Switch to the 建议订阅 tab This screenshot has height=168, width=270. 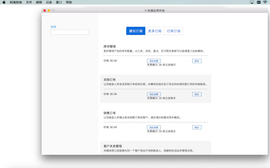tap(136, 31)
